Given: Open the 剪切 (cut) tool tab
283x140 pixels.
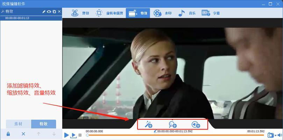Looking at the screenshot, I should (80, 13).
